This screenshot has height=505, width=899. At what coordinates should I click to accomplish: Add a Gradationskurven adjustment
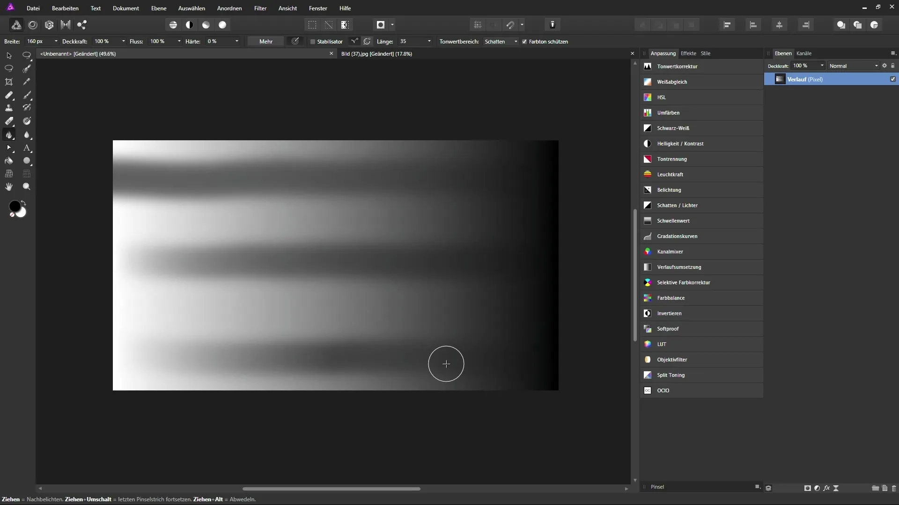(x=701, y=236)
